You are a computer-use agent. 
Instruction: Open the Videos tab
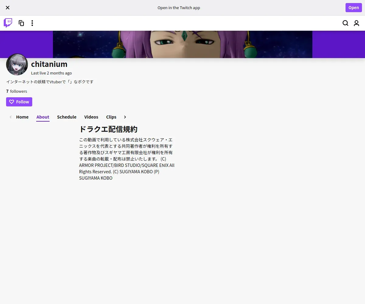click(91, 117)
